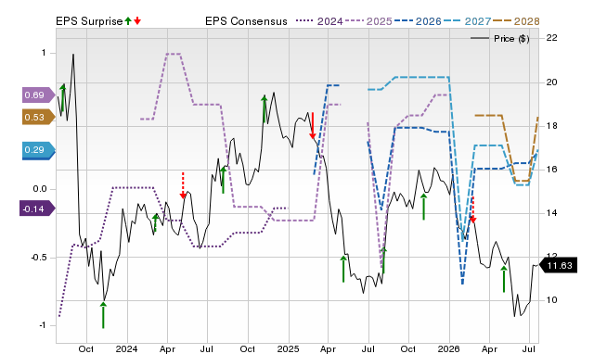The width and height of the screenshot is (594, 354).
Task: Click the 14 price axis label
Action: point(551,213)
